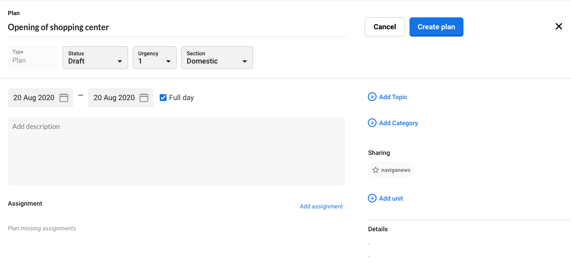
Task: Click the plus icon beside Add Topic
Action: pyautogui.click(x=372, y=97)
